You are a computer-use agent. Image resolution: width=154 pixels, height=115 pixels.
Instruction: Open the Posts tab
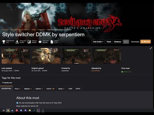pos(50,89)
